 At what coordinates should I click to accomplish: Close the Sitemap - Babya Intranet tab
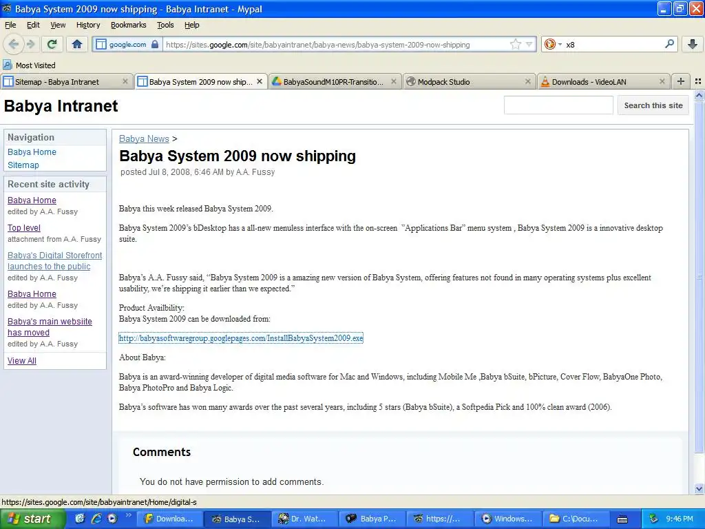click(125, 81)
